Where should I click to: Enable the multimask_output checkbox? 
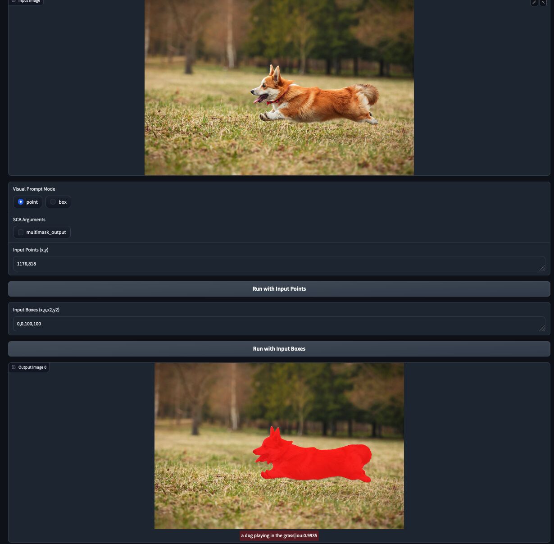21,233
